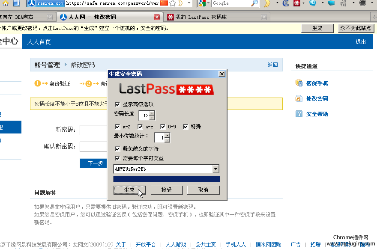Open the 人人游戏 footer link

tap(176, 244)
